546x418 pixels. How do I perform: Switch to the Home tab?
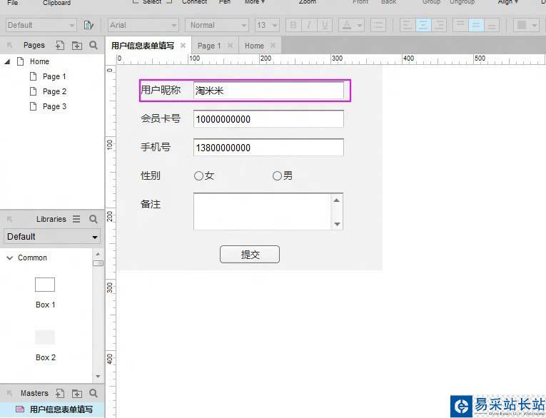point(254,46)
